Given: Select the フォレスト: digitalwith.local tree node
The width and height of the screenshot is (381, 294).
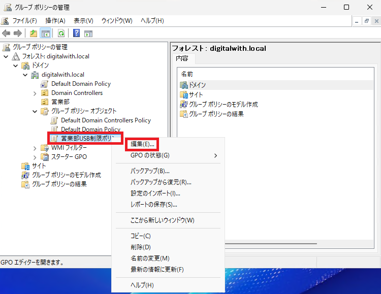Looking at the screenshot, I should point(56,56).
